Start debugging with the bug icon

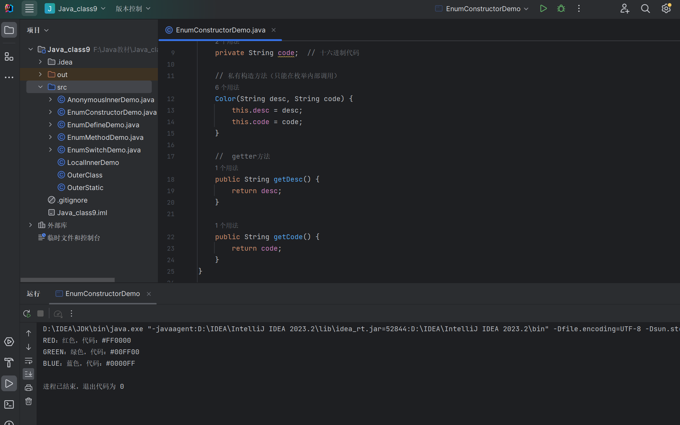(x=561, y=9)
